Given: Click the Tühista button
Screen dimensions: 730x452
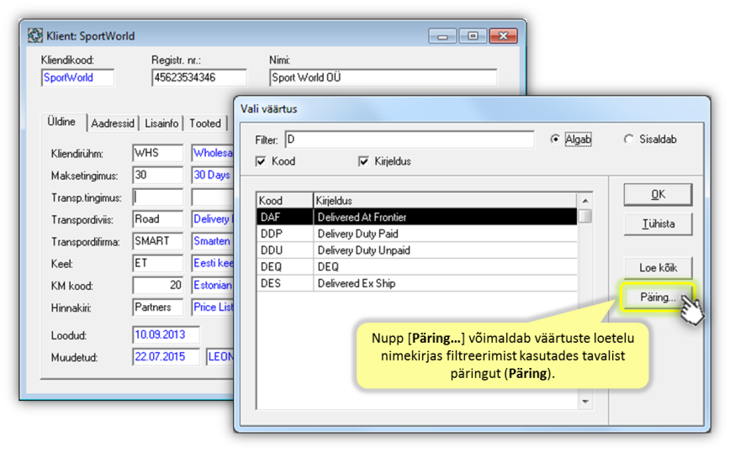Looking at the screenshot, I should pyautogui.click(x=658, y=224).
